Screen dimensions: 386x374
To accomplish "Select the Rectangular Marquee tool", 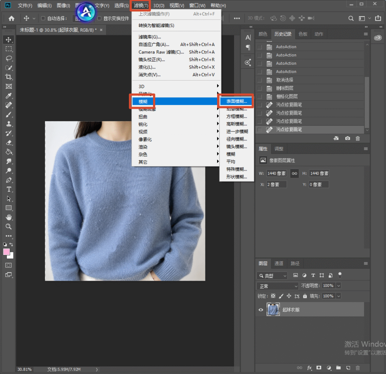I will click(9, 49).
